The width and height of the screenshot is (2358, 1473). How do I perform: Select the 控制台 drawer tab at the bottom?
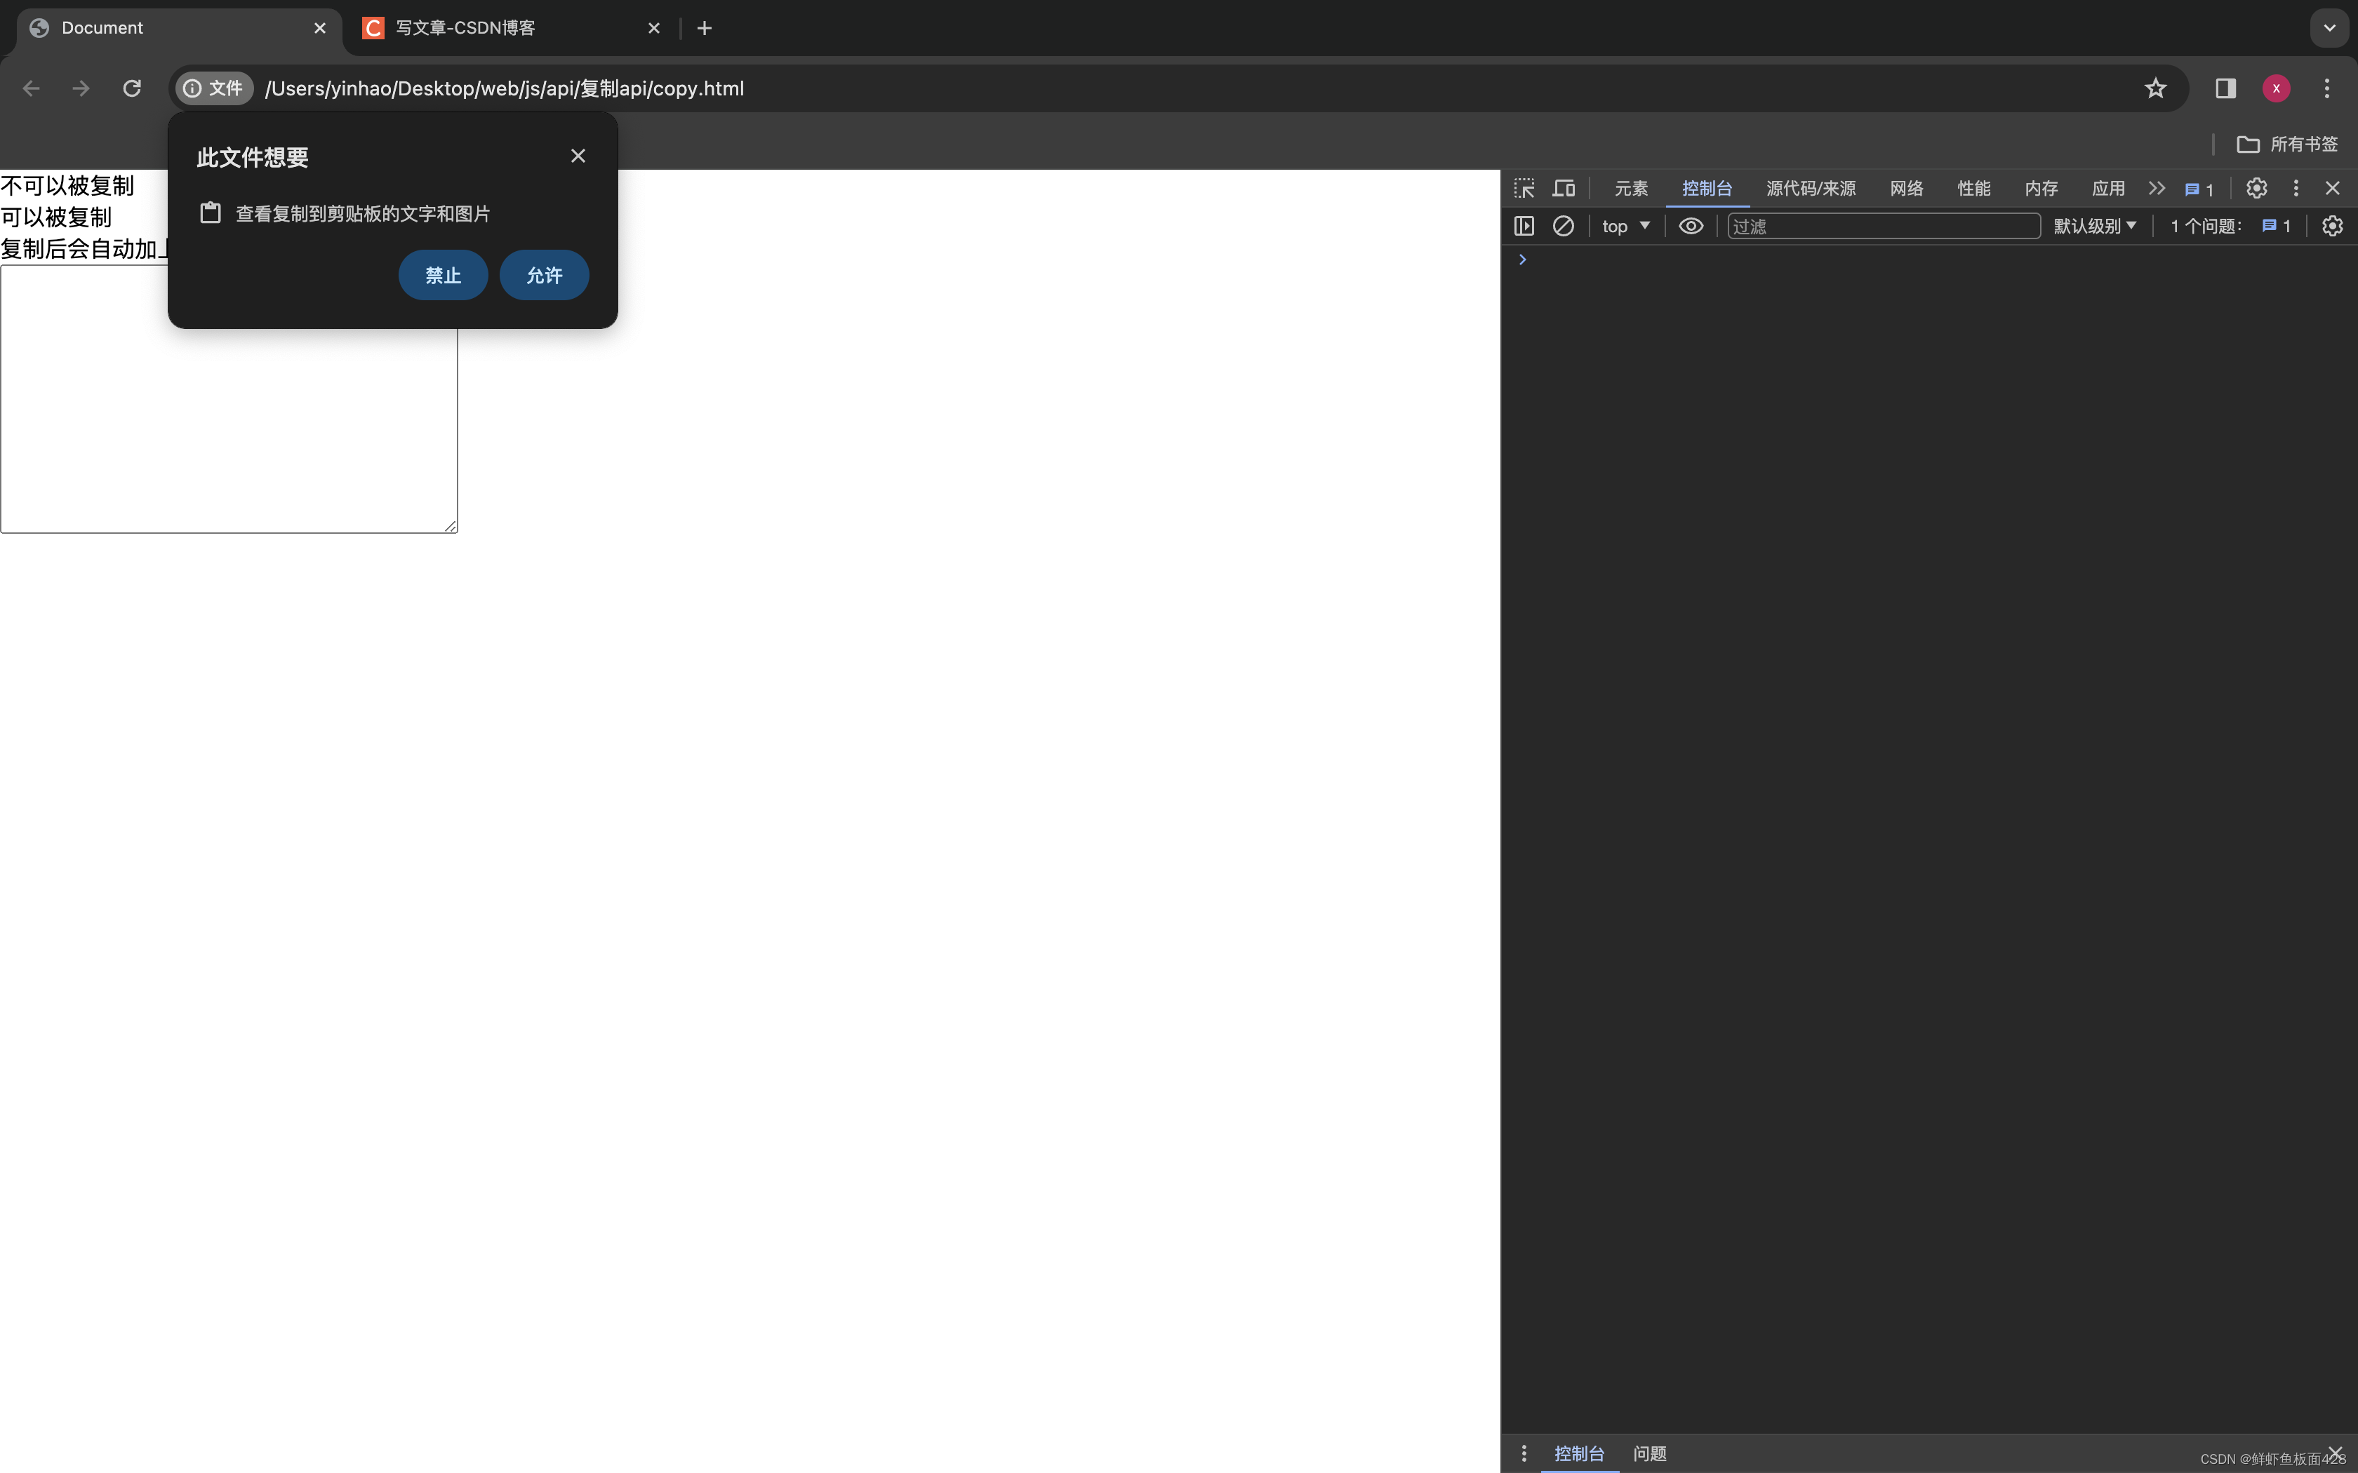point(1580,1453)
